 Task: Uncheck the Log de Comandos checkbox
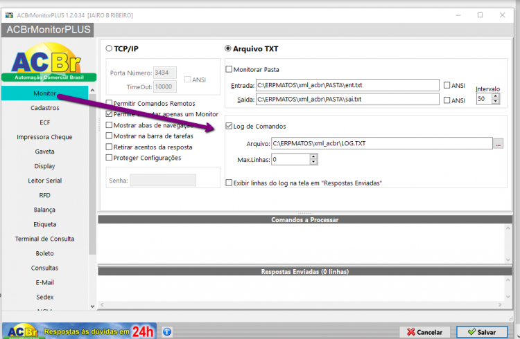pos(229,126)
